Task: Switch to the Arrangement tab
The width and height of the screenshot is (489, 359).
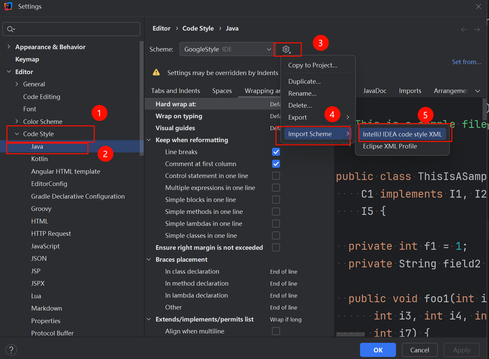Action: 451,91
